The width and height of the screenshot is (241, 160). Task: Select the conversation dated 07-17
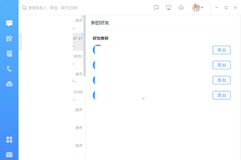[x=51, y=42]
